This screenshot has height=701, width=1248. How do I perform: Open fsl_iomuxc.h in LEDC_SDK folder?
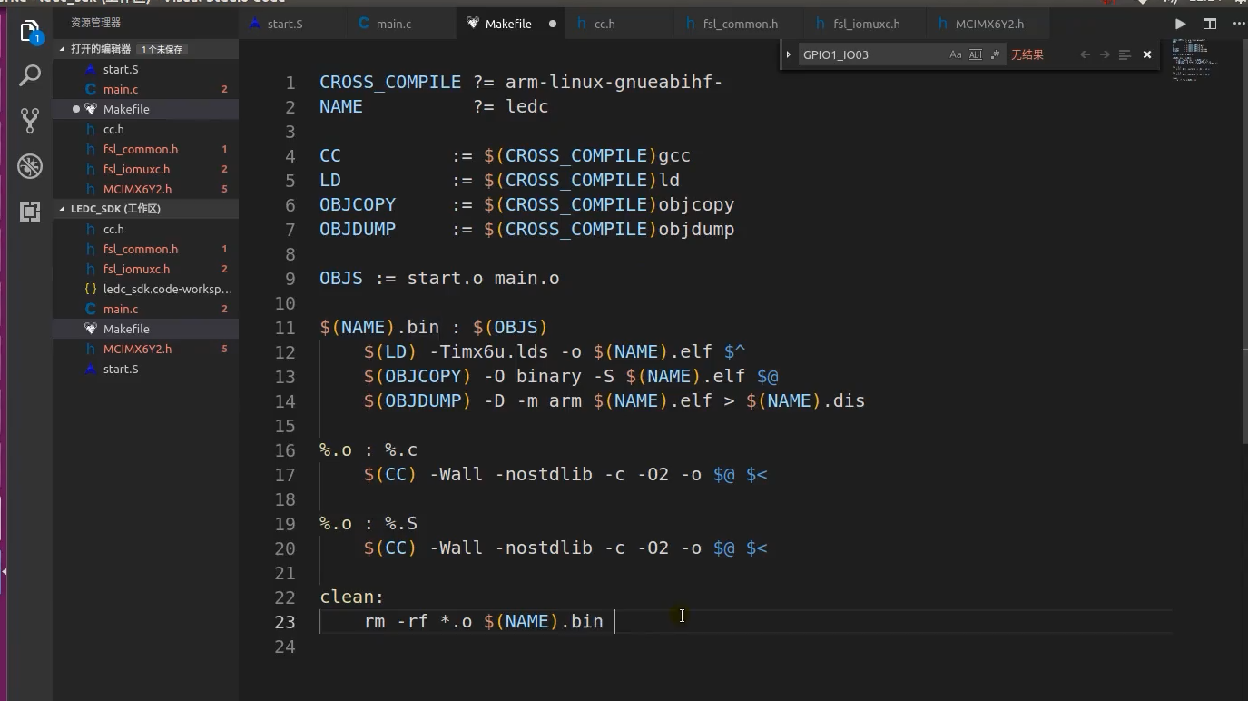point(145,269)
